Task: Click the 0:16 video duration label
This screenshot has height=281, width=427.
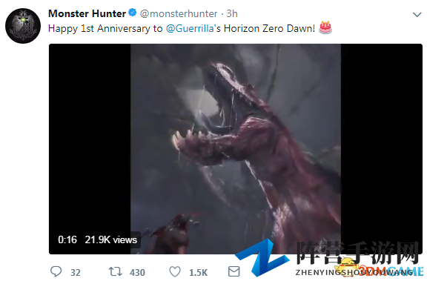Action: (67, 239)
